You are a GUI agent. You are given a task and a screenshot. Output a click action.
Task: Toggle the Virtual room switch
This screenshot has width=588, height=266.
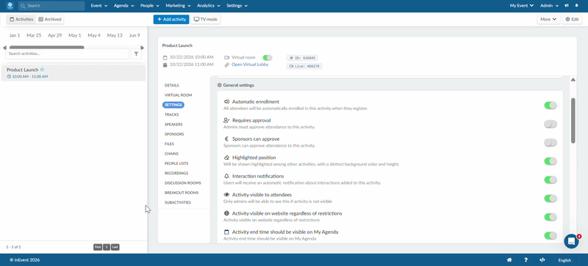point(268,58)
